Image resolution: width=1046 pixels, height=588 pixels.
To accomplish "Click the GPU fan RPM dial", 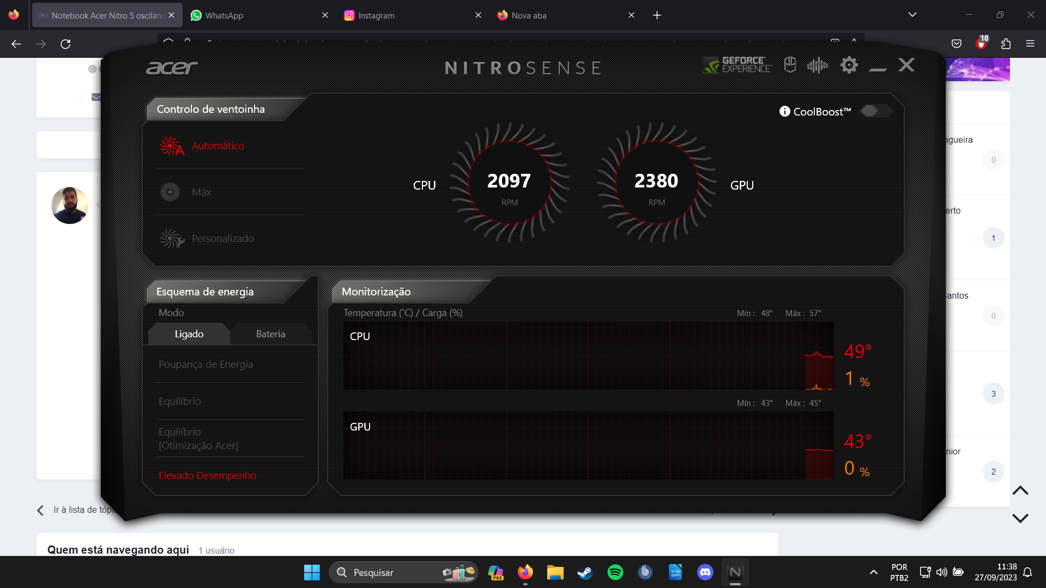I will tap(656, 183).
